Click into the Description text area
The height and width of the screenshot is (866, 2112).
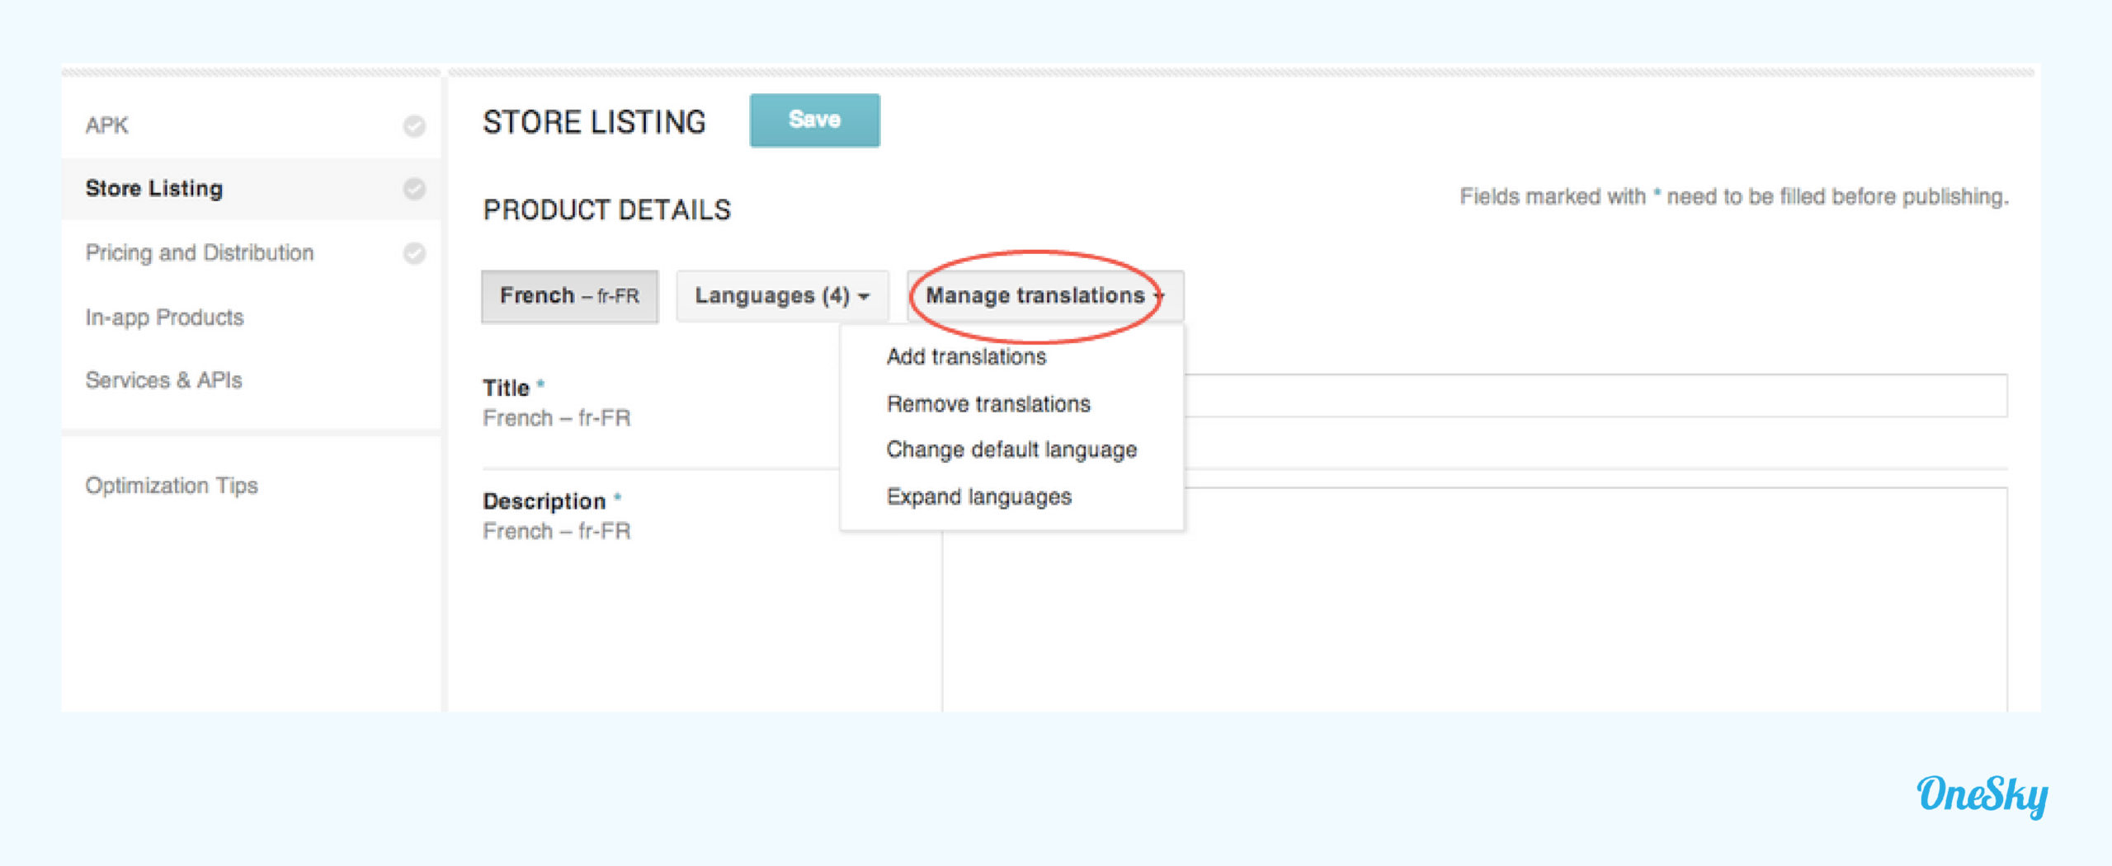coord(1475,600)
